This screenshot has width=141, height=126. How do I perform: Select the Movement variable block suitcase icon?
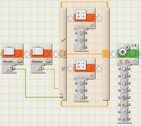pyautogui.click(x=9, y=51)
